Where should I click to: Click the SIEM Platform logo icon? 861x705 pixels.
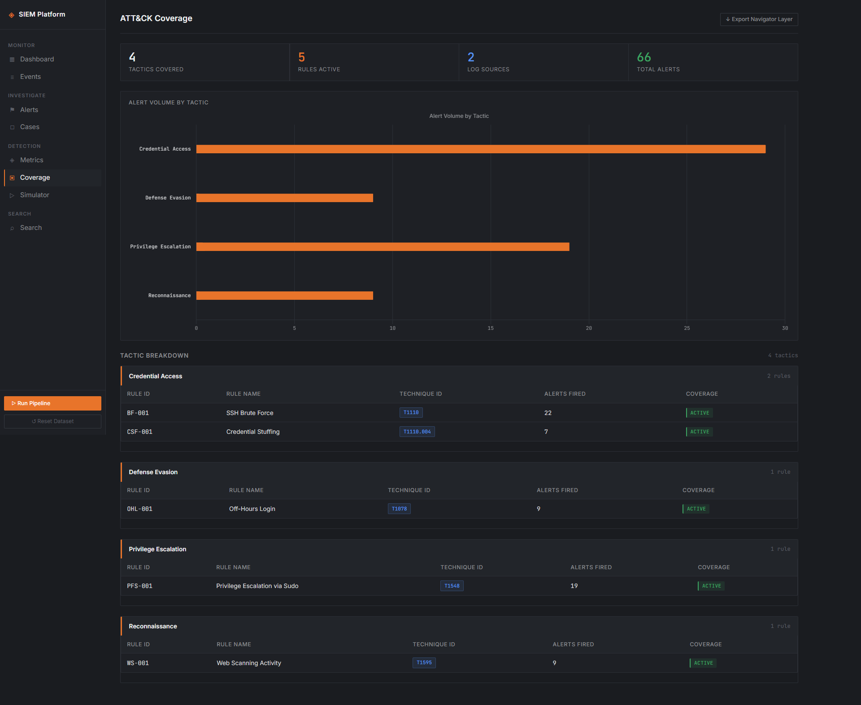click(x=12, y=15)
